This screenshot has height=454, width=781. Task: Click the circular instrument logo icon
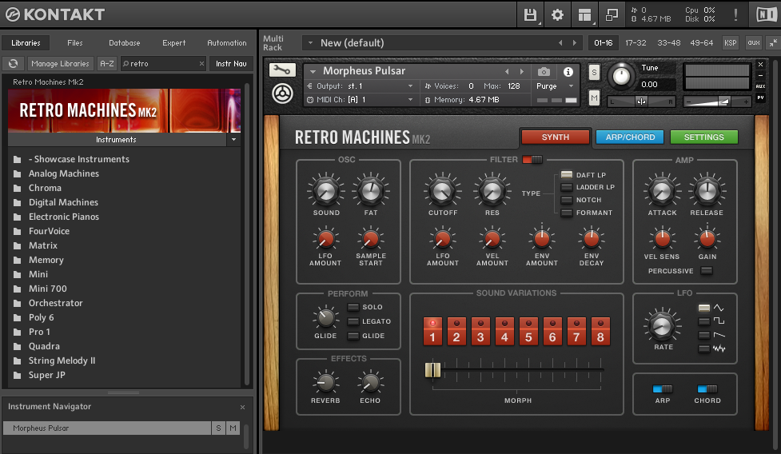pos(282,93)
